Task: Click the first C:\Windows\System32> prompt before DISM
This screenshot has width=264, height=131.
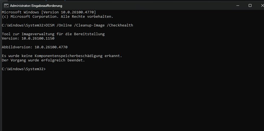Action: (x=24, y=25)
